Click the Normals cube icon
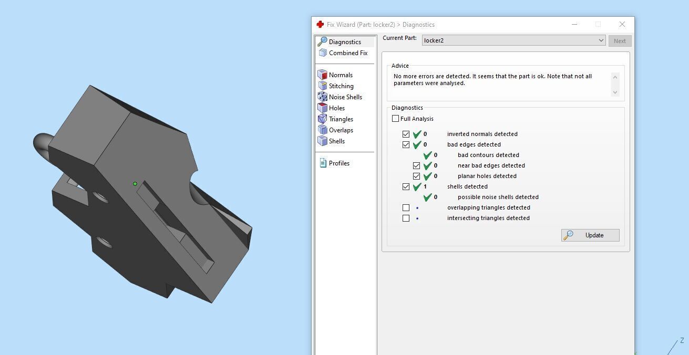The width and height of the screenshot is (689, 355). 322,75
